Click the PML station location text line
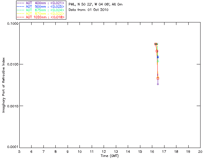The width and height of the screenshot is (206, 164). [x=96, y=4]
